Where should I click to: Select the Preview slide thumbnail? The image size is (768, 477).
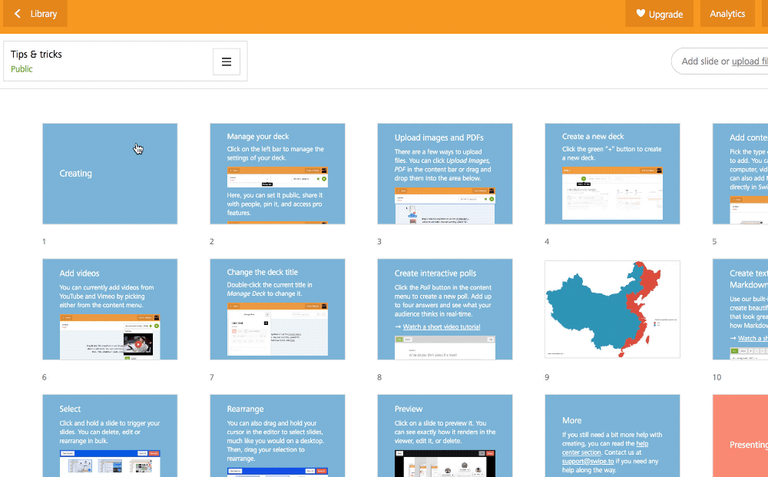445,436
